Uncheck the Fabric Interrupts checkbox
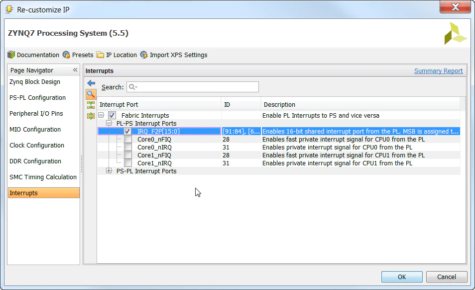Image resolution: width=475 pixels, height=290 pixels. 112,115
